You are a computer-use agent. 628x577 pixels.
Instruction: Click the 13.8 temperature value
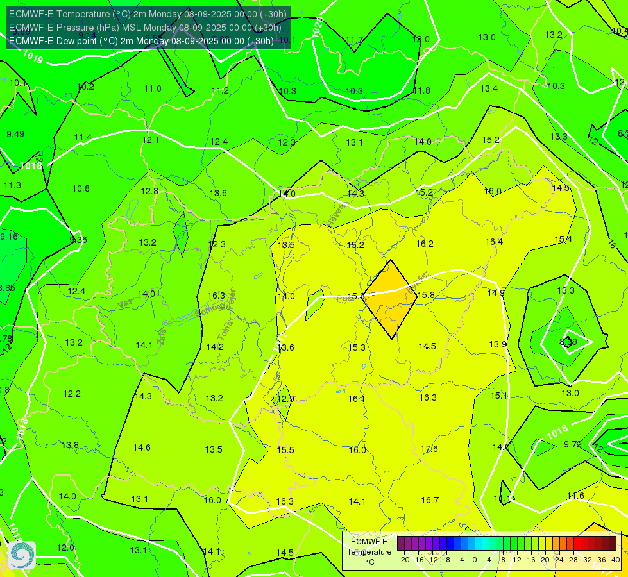70,446
